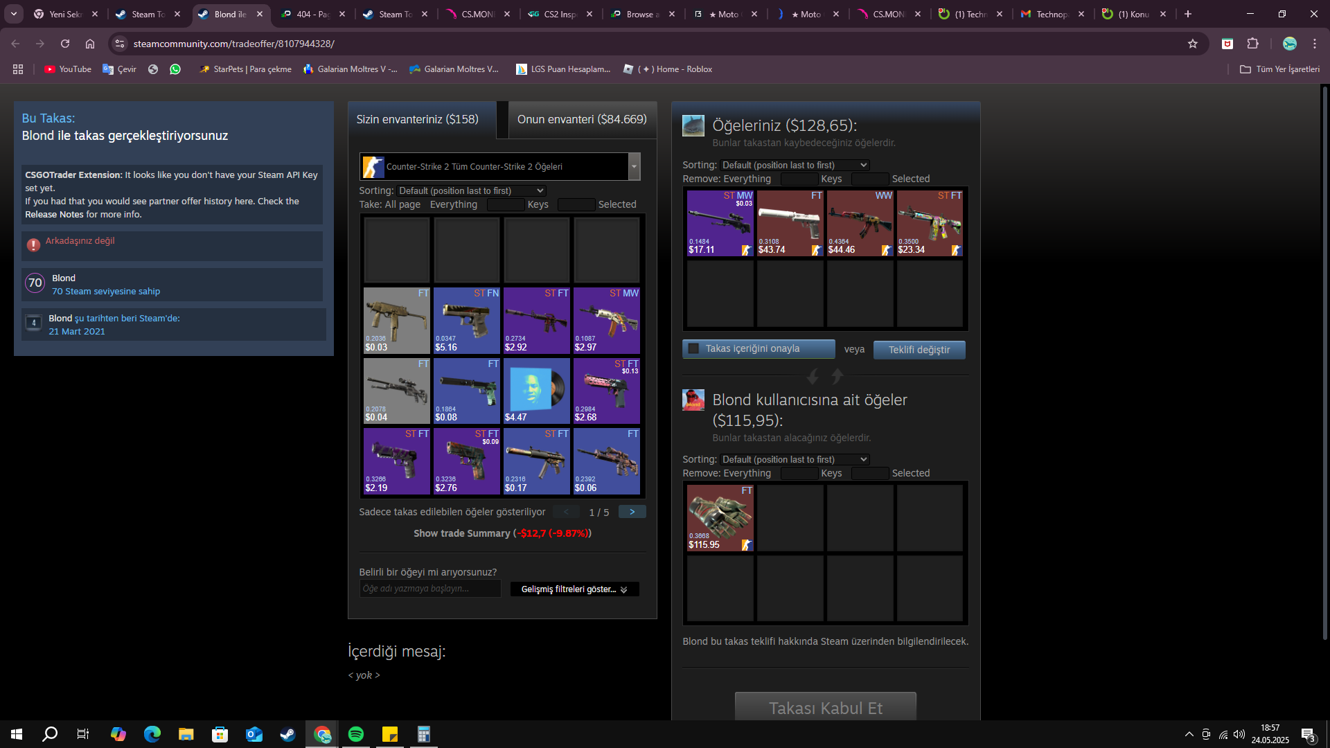The image size is (1330, 748).
Task: Switch to Onun envanteri tab
Action: pos(581,120)
